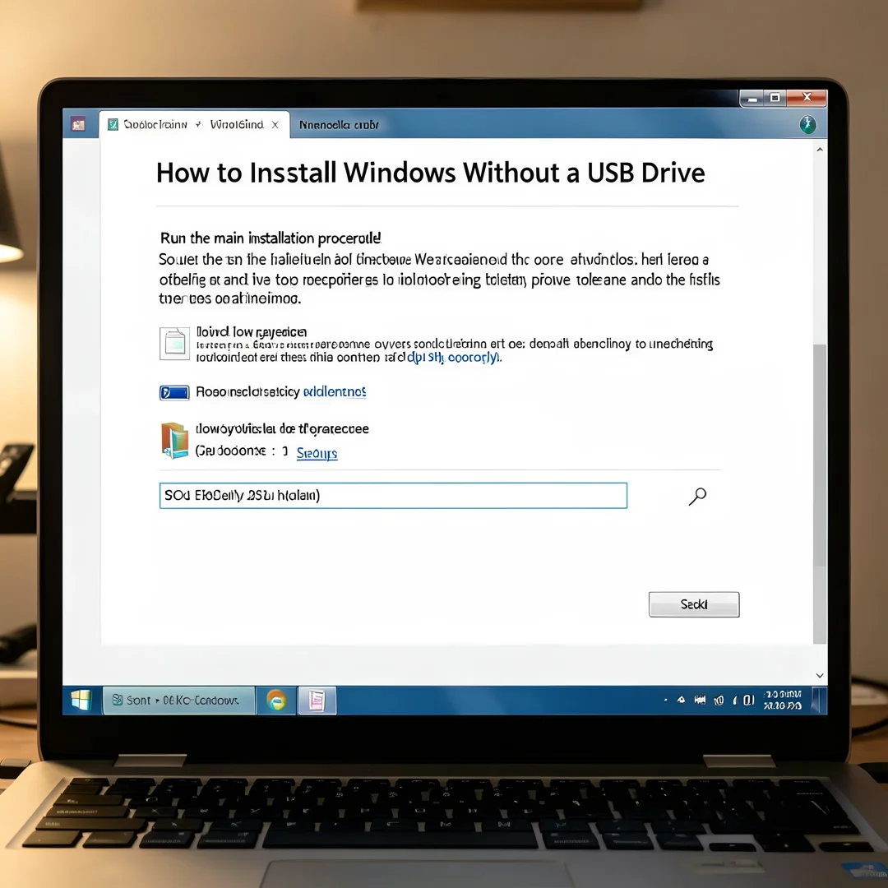Open the 'Sont' taskbar window button

pos(179,701)
